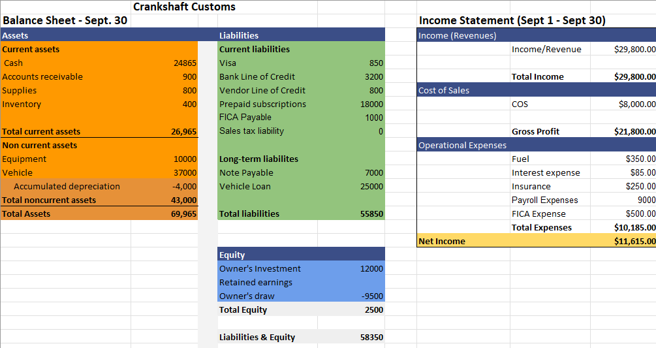The height and width of the screenshot is (348, 656).
Task: Click the Assets header cell
Action: point(15,35)
